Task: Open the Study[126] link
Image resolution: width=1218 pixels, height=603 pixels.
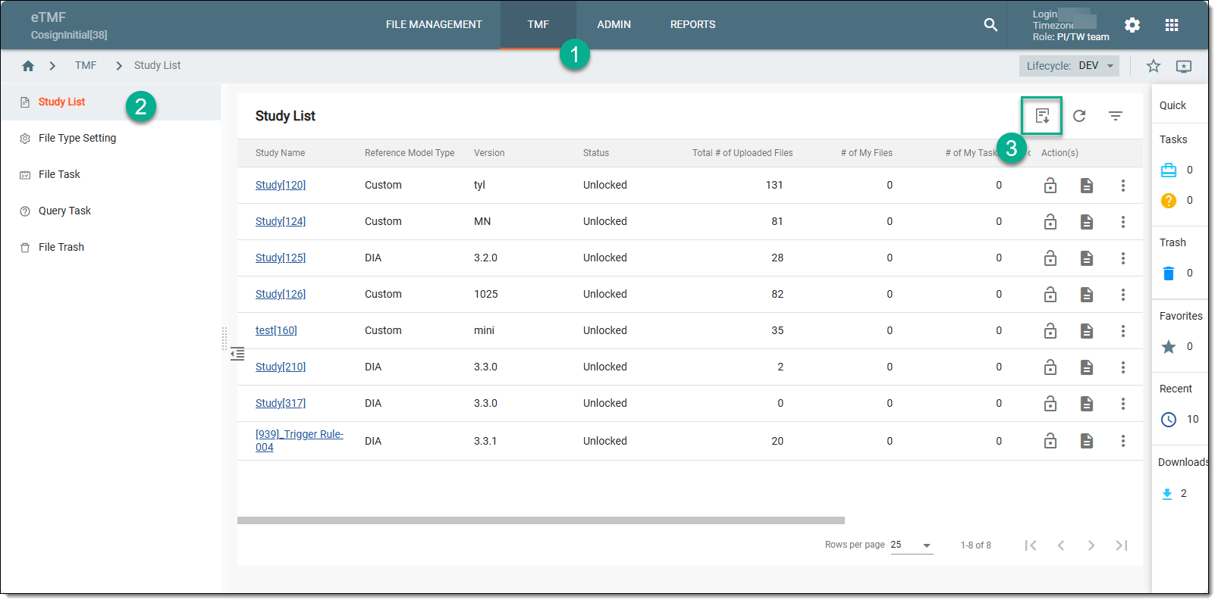Action: coord(281,295)
